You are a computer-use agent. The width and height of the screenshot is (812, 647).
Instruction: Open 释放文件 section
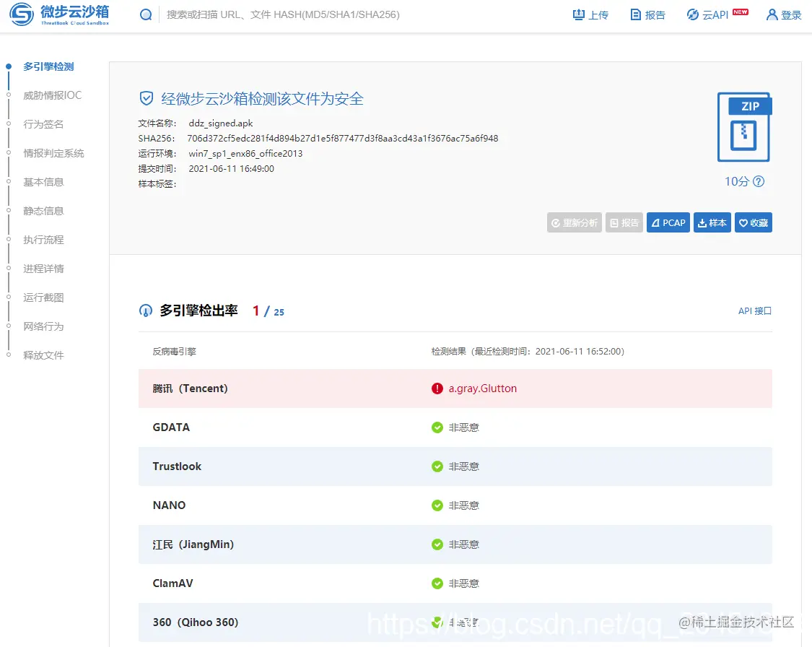[43, 355]
